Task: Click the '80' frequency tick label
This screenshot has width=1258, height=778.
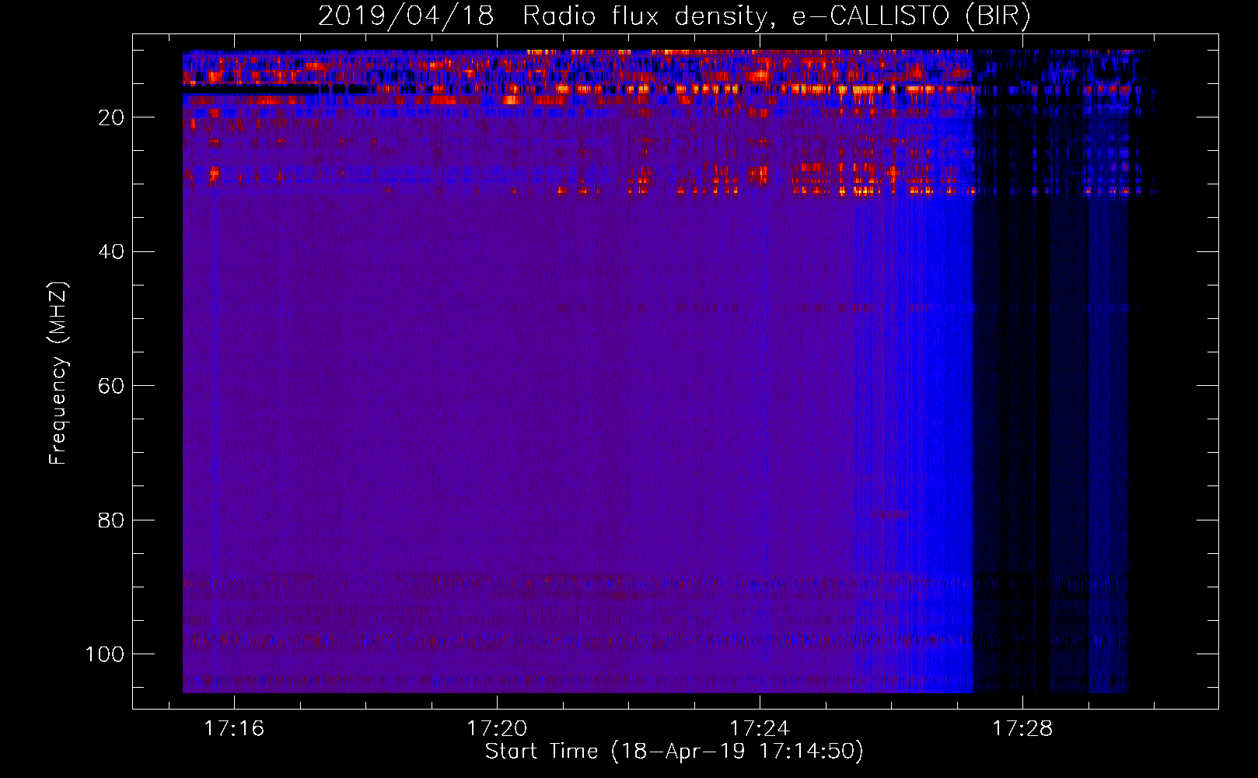Action: pos(111,520)
